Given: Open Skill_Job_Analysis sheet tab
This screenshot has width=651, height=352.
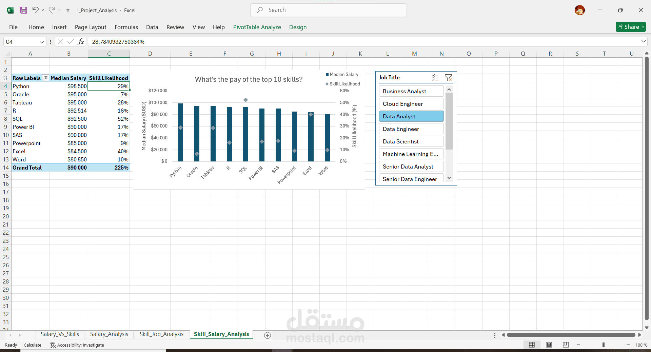Looking at the screenshot, I should [161, 334].
